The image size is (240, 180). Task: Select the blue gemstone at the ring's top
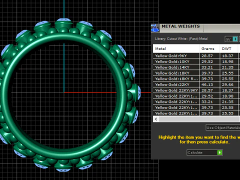64,19
